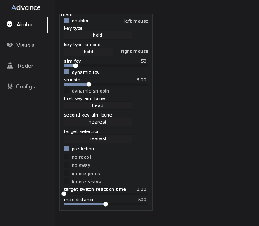Select the Radar sidebar icon
This screenshot has height=226, width=259.
(x=10, y=66)
